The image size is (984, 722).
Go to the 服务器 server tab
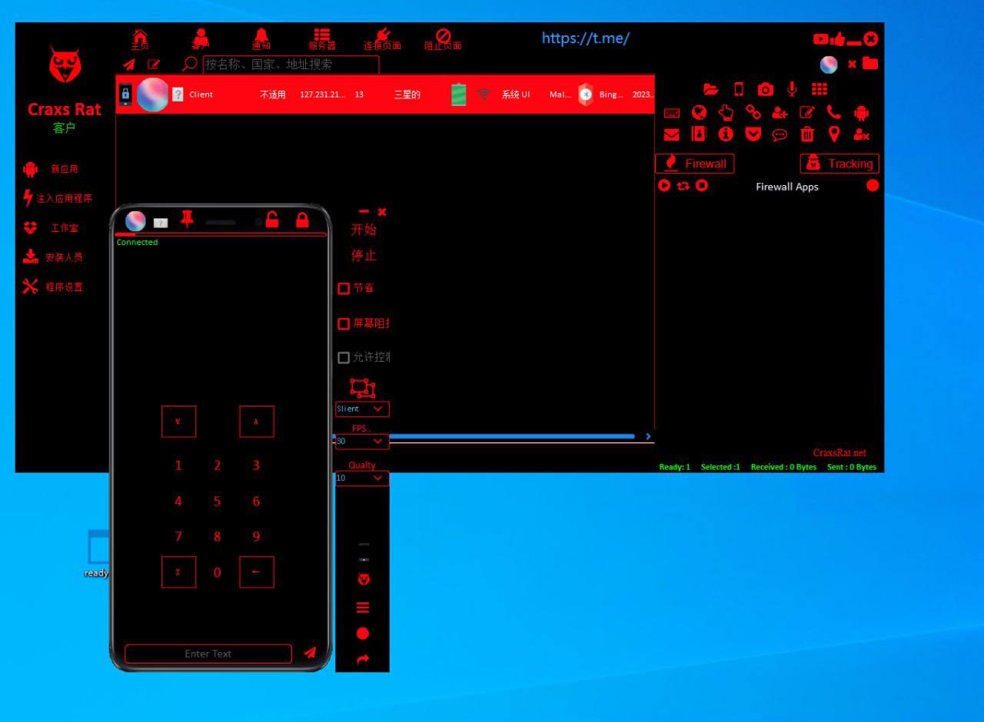tap(322, 39)
